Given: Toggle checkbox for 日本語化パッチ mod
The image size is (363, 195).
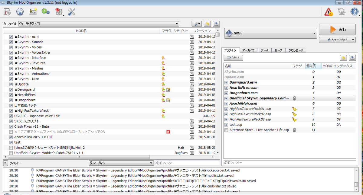Looking at the screenshot, I should [11, 105].
